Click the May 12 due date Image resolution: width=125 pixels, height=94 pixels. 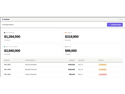pos(80,74)
